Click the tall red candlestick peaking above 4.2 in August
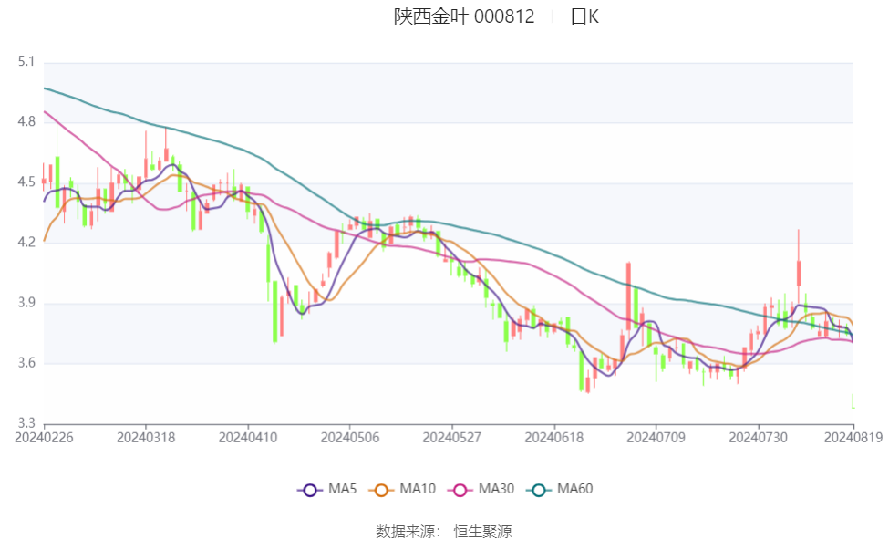 (x=799, y=272)
